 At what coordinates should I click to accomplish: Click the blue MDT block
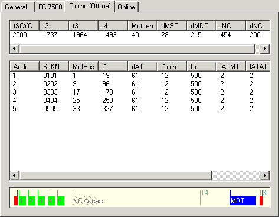[243, 200]
